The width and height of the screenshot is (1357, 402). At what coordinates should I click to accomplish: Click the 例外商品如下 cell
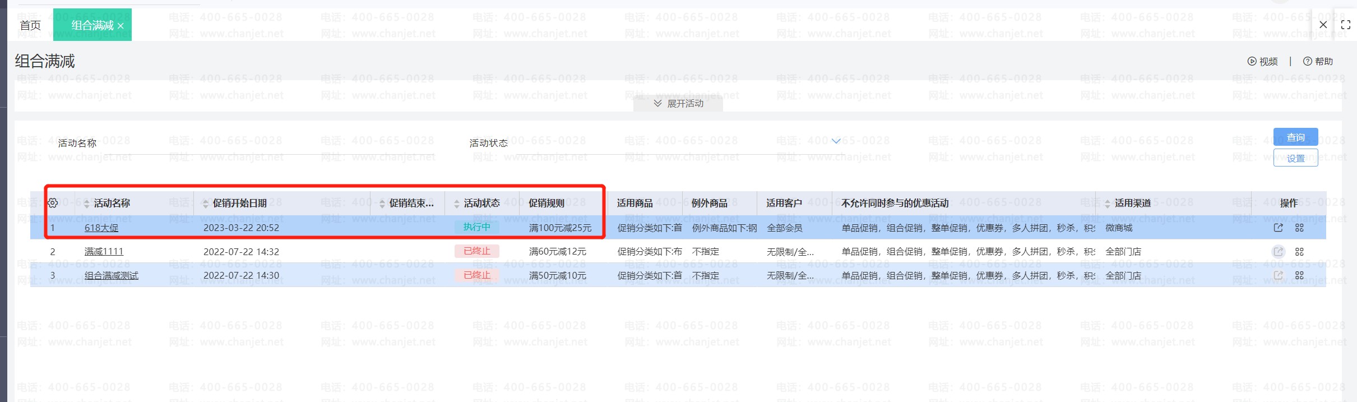pyautogui.click(x=724, y=228)
